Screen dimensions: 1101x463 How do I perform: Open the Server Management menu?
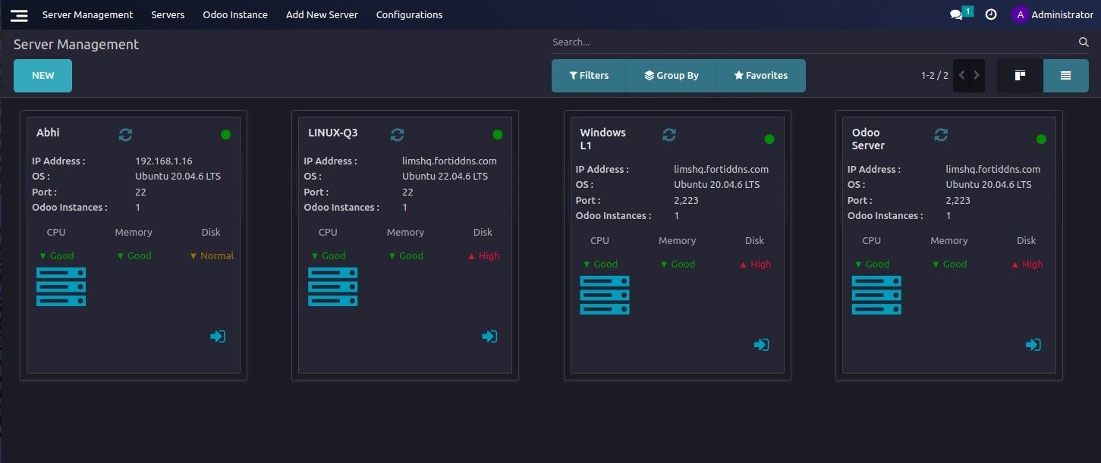(87, 14)
